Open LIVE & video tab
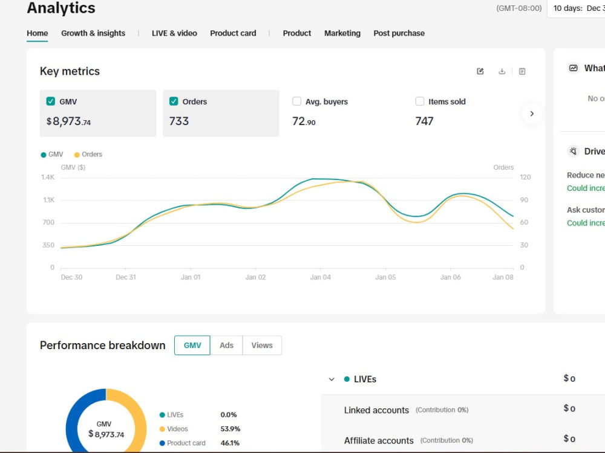Screen dimensions: 605x453 click(174, 33)
